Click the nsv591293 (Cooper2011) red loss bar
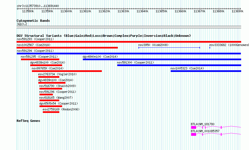The width and height of the screenshot is (249, 150). point(129,42)
